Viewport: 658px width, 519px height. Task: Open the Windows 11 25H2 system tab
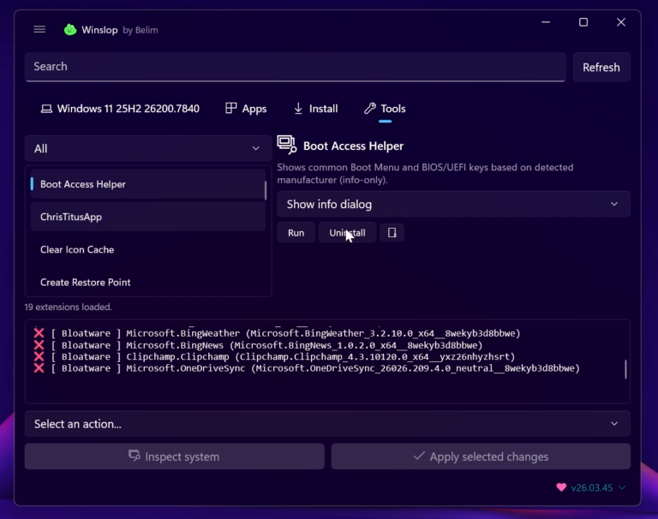(120, 109)
